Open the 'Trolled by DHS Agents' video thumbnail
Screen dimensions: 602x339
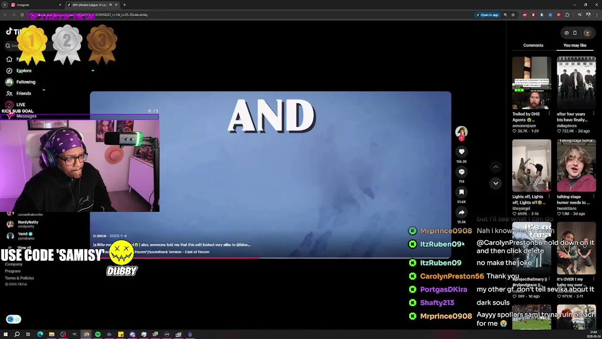(x=531, y=83)
